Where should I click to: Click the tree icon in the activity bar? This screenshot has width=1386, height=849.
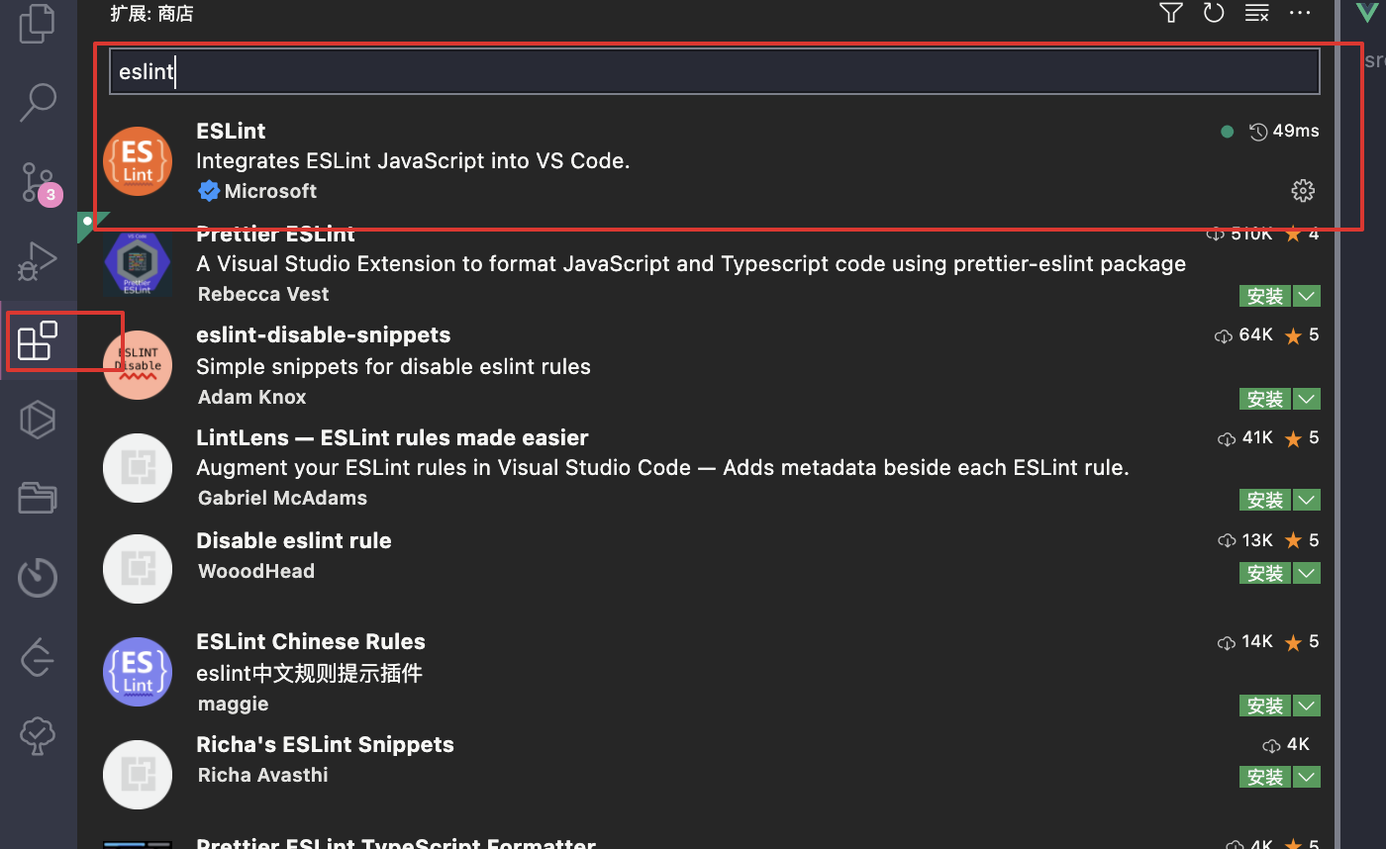38,735
